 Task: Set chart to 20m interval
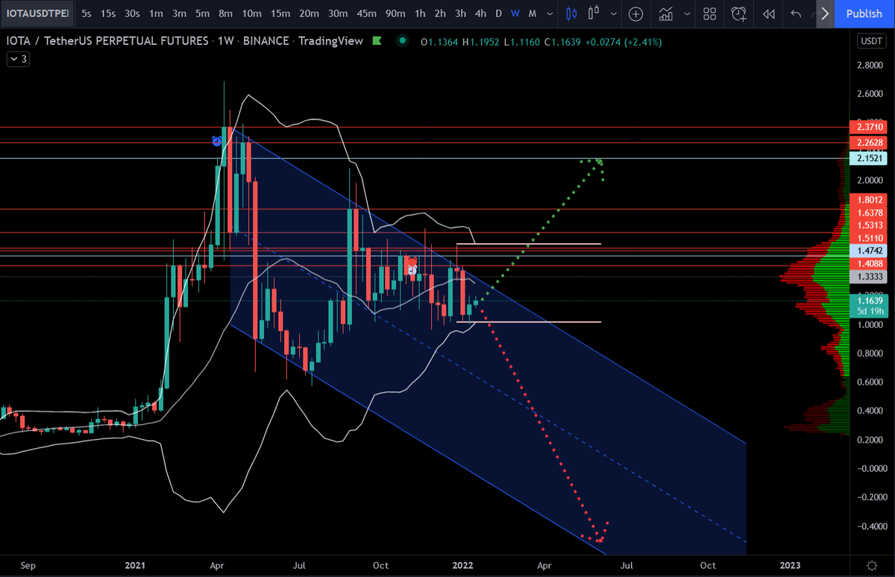tap(310, 13)
